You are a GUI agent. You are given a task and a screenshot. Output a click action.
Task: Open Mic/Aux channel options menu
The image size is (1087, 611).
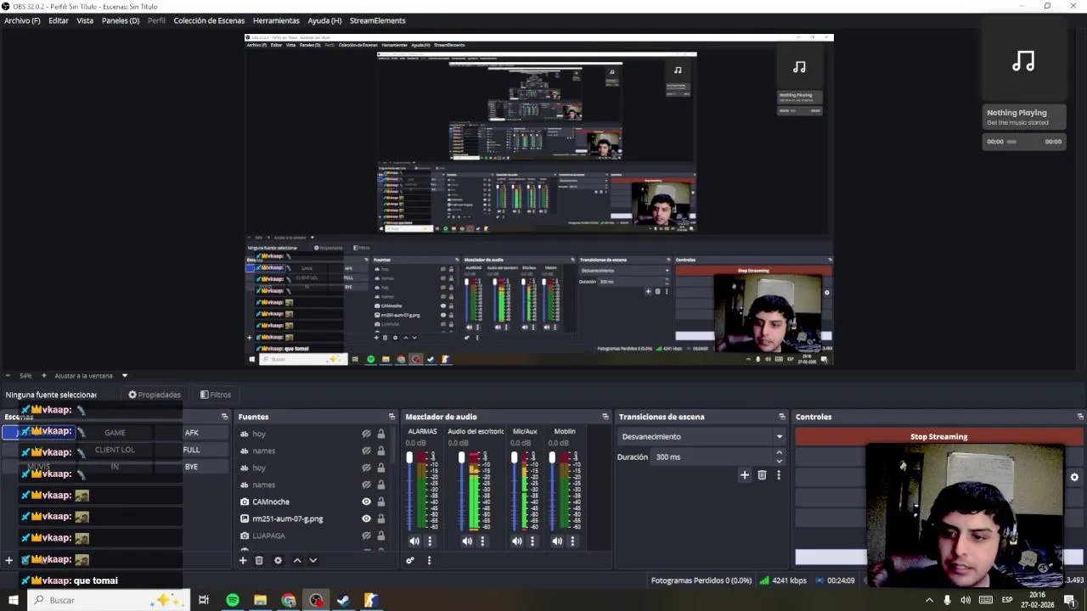click(x=532, y=541)
